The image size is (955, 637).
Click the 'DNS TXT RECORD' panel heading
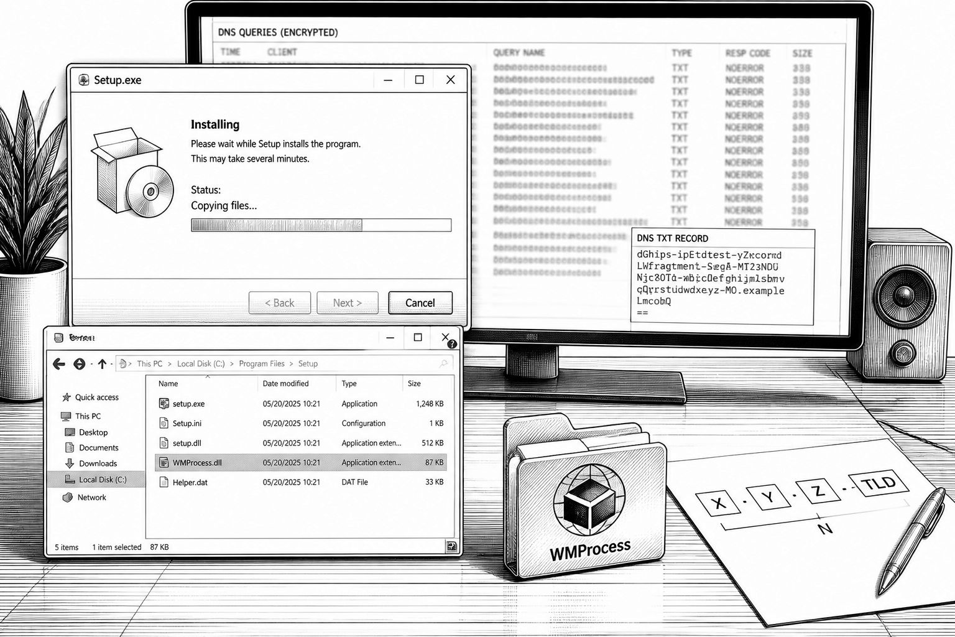[672, 238]
